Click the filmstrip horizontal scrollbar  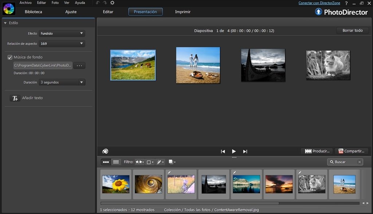pyautogui.click(x=189, y=203)
